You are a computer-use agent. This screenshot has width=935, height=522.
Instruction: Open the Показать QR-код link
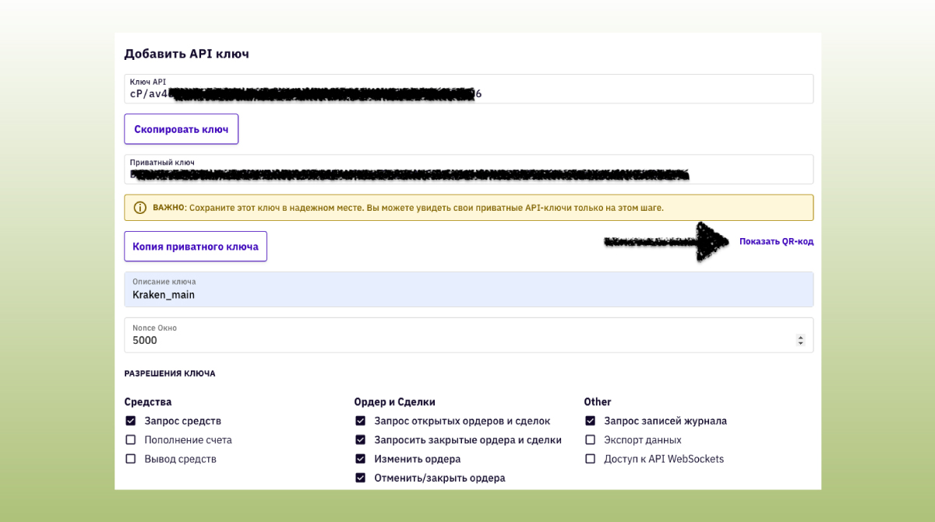pos(776,241)
